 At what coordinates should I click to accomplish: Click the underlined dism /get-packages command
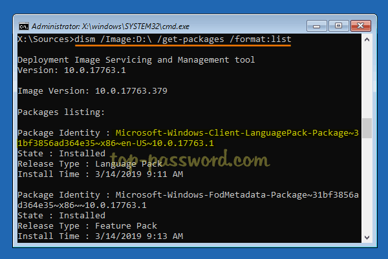coord(184,40)
